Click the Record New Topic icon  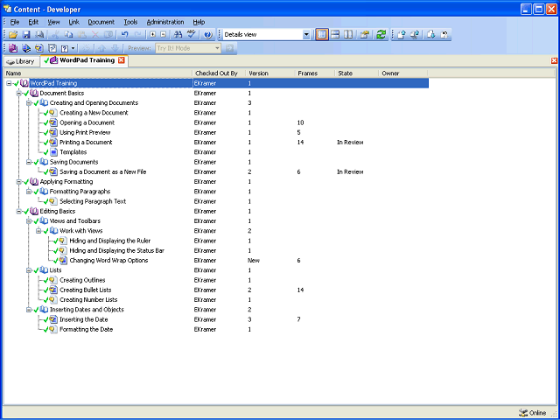tap(39, 48)
